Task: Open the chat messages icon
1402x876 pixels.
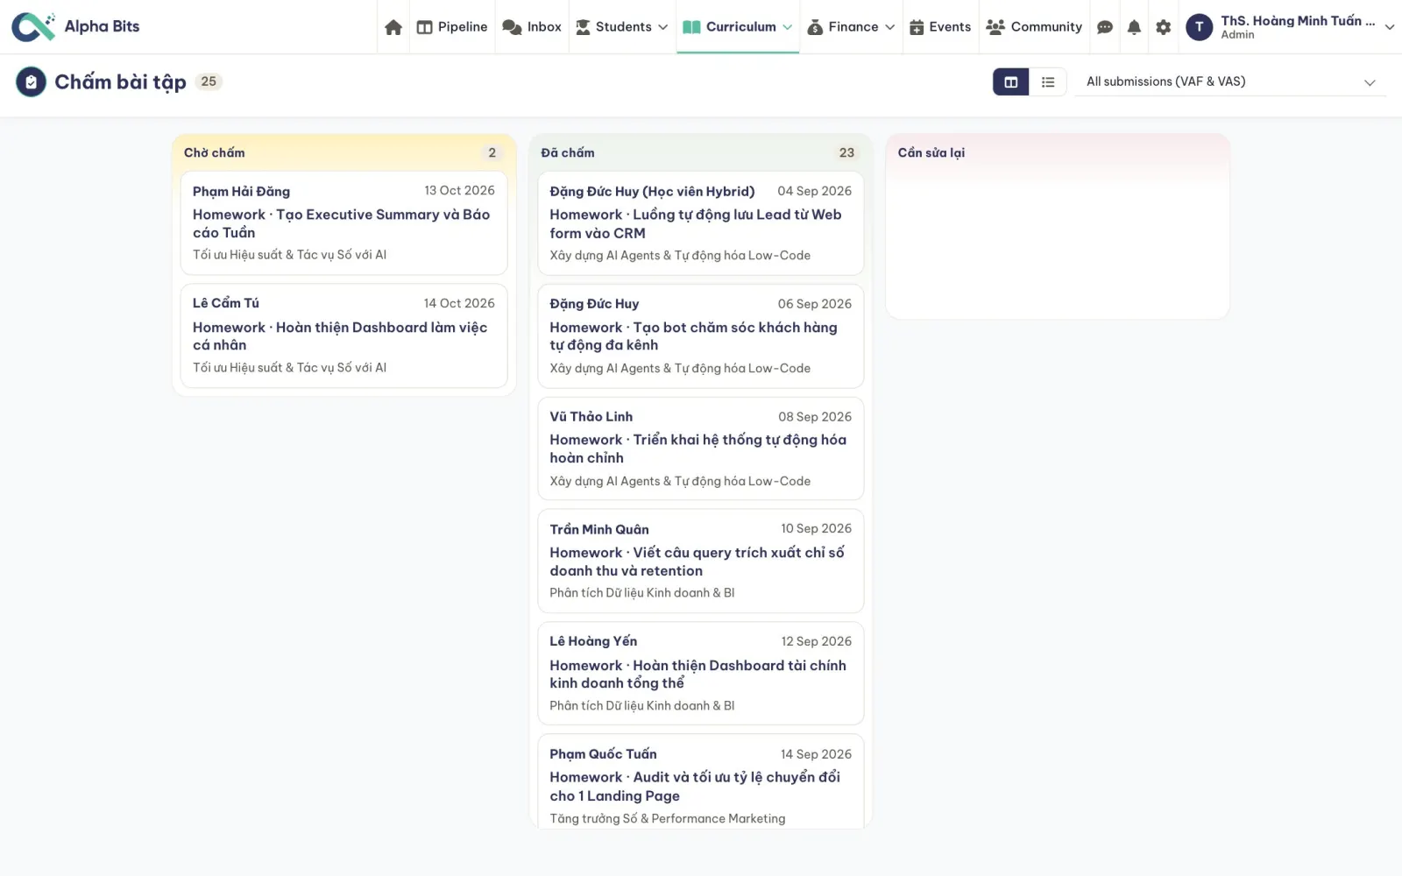Action: click(x=1105, y=27)
